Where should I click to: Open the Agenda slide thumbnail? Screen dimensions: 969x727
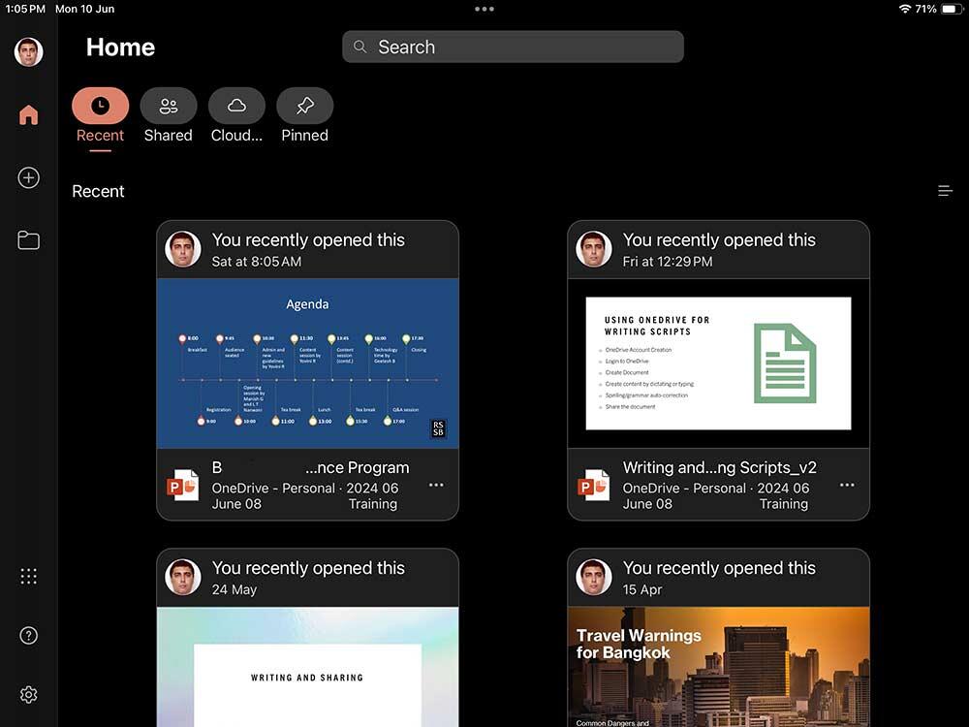[308, 363]
